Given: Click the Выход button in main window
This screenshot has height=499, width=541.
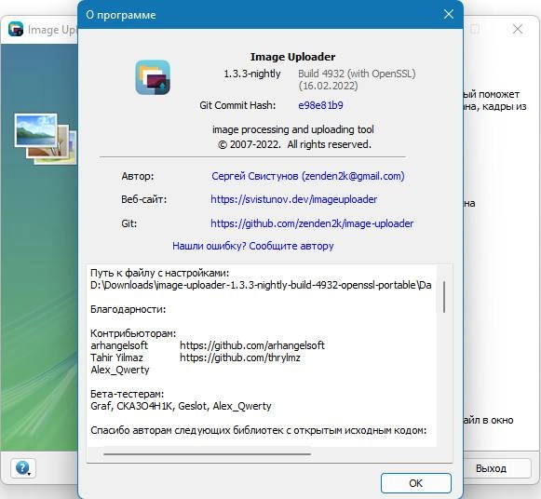Looking at the screenshot, I should click(x=491, y=468).
